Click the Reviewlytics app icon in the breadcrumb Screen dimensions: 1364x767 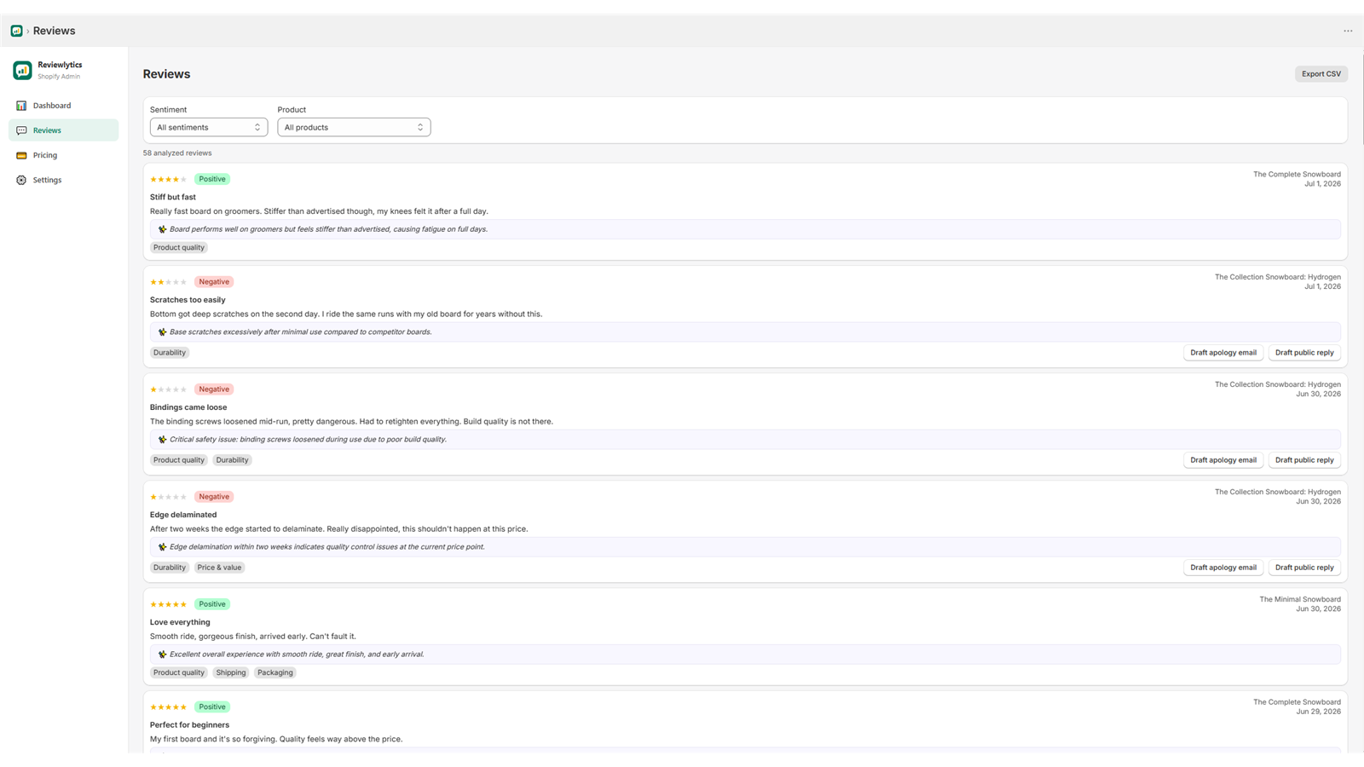click(x=16, y=31)
